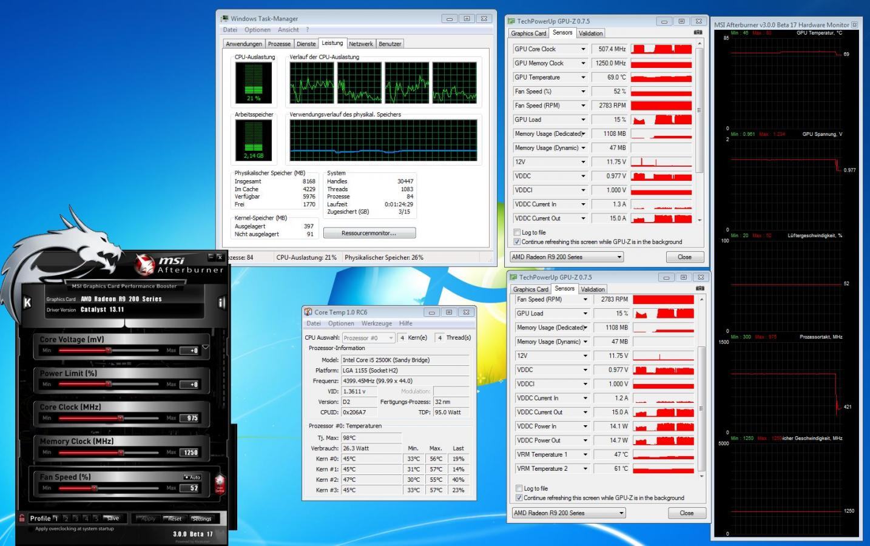Click Close in GPU-Z window with VRM temperatures
Viewport: 870px width, 546px height.
coord(686,513)
